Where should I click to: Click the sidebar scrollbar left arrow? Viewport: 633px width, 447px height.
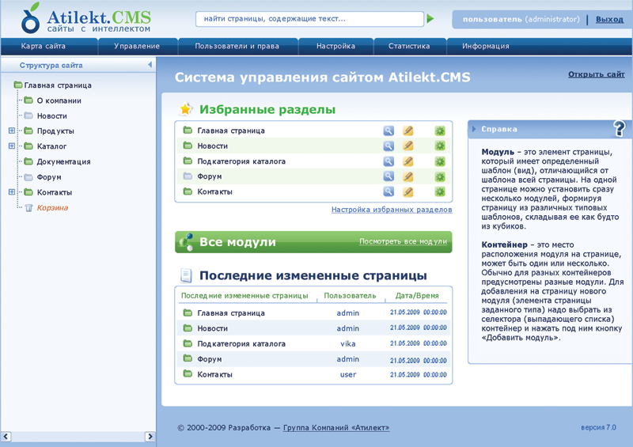[6, 437]
